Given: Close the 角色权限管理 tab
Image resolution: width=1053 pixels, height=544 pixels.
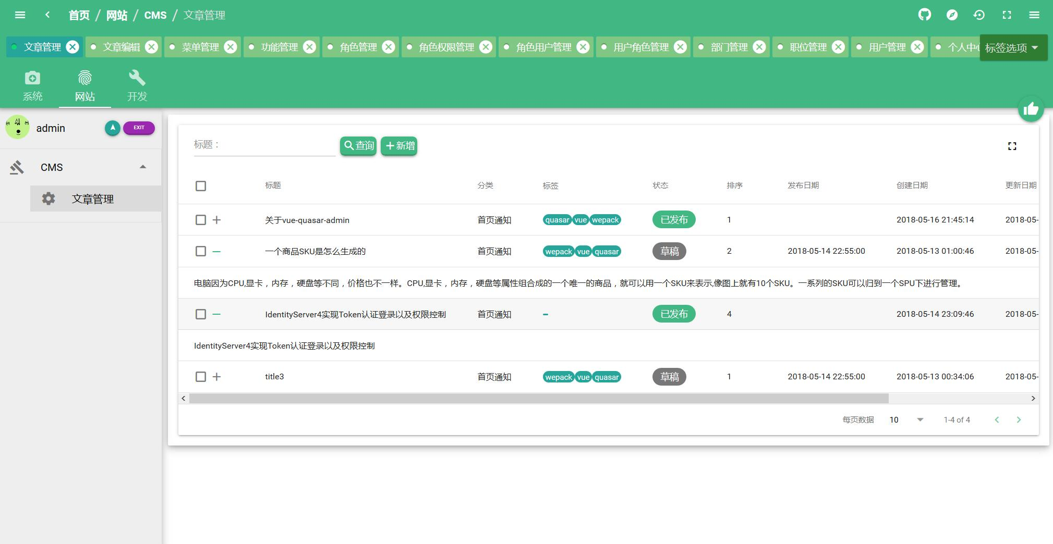Looking at the screenshot, I should click(486, 47).
